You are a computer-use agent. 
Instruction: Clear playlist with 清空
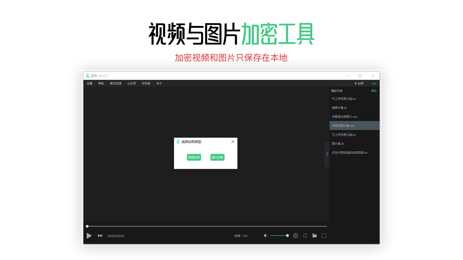tap(374, 91)
